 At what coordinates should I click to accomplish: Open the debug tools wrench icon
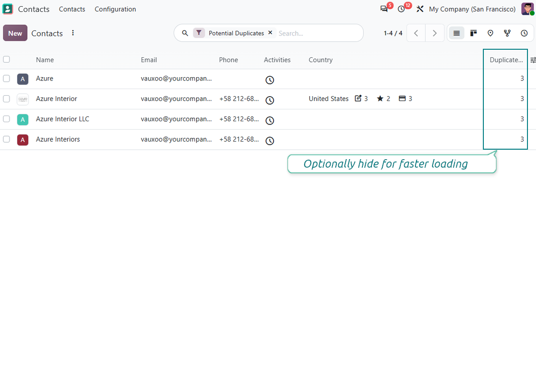(420, 9)
